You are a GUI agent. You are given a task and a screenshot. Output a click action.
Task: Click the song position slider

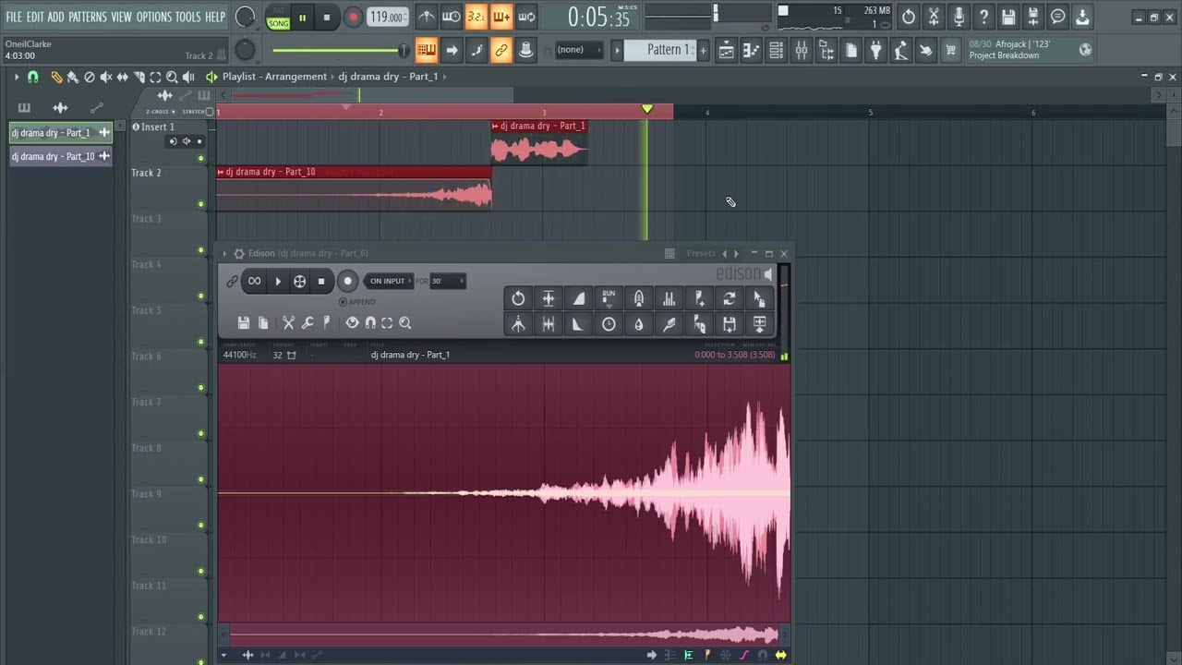(338, 50)
